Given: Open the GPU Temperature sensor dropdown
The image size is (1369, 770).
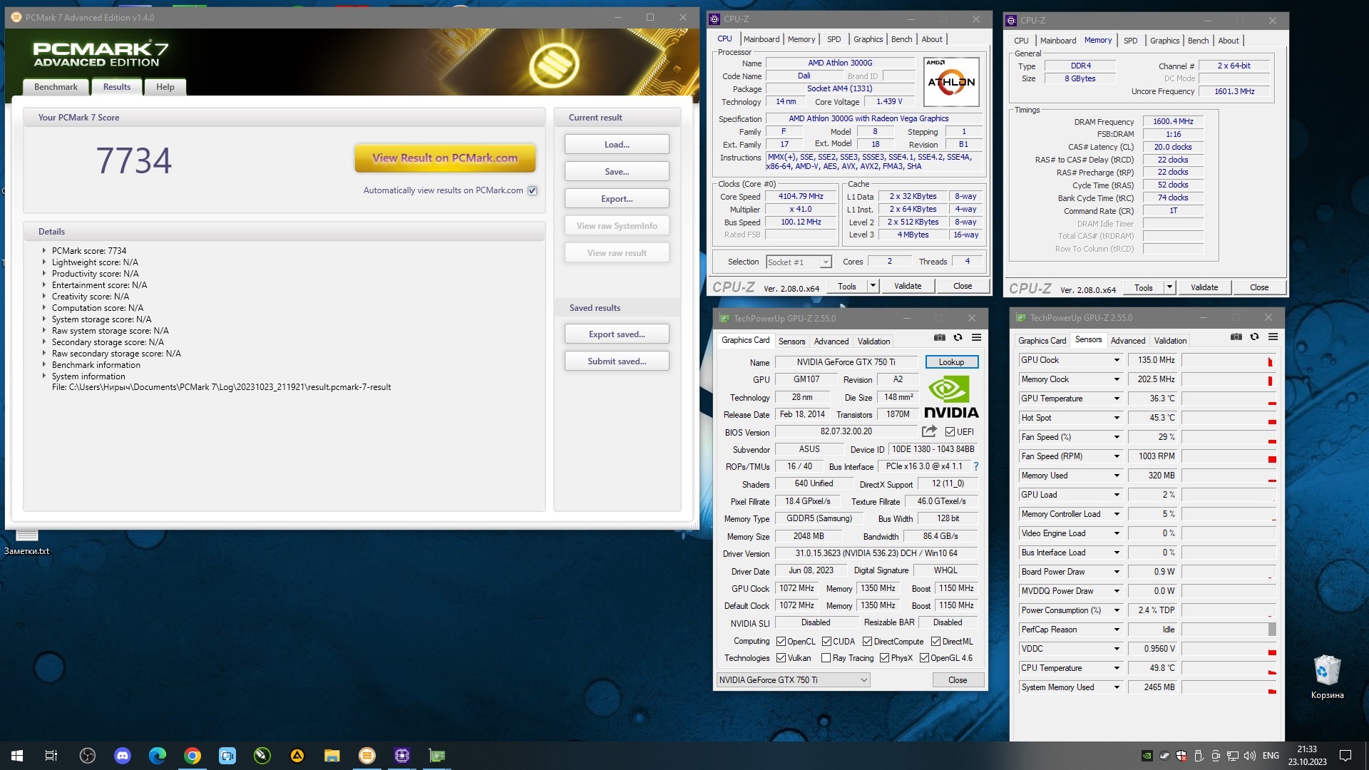Looking at the screenshot, I should coord(1117,399).
